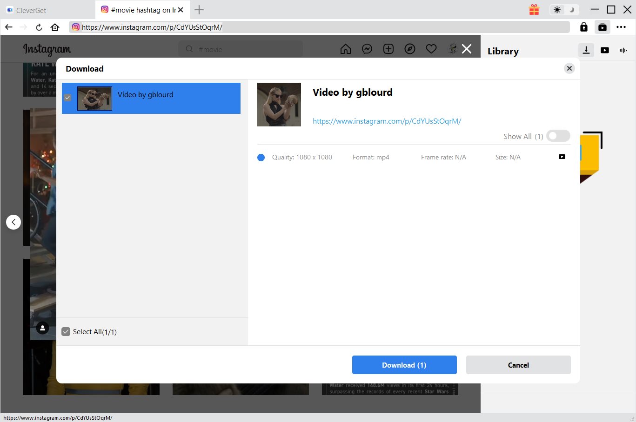Uncheck the Video by gblourd checkbox
Screen dimensions: 636x422
(x=67, y=98)
